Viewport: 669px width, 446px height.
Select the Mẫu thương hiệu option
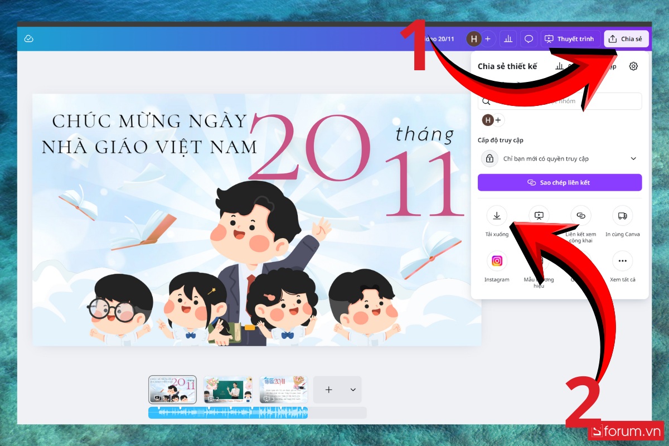click(x=539, y=260)
